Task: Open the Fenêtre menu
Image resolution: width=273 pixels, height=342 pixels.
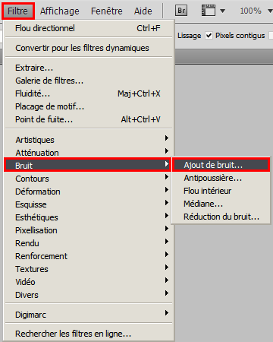Action: coord(107,11)
